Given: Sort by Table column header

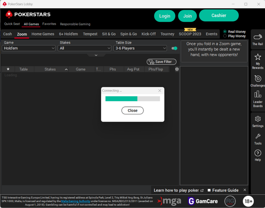Looking at the screenshot, I should pos(23,69).
